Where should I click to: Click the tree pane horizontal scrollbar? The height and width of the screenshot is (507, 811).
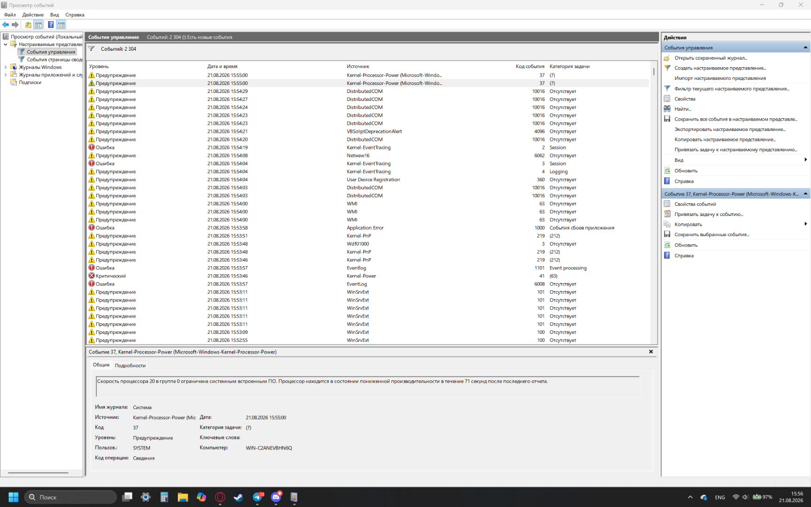38,473
